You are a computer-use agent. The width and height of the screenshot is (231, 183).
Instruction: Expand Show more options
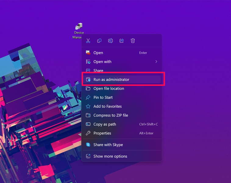pyautogui.click(x=110, y=156)
